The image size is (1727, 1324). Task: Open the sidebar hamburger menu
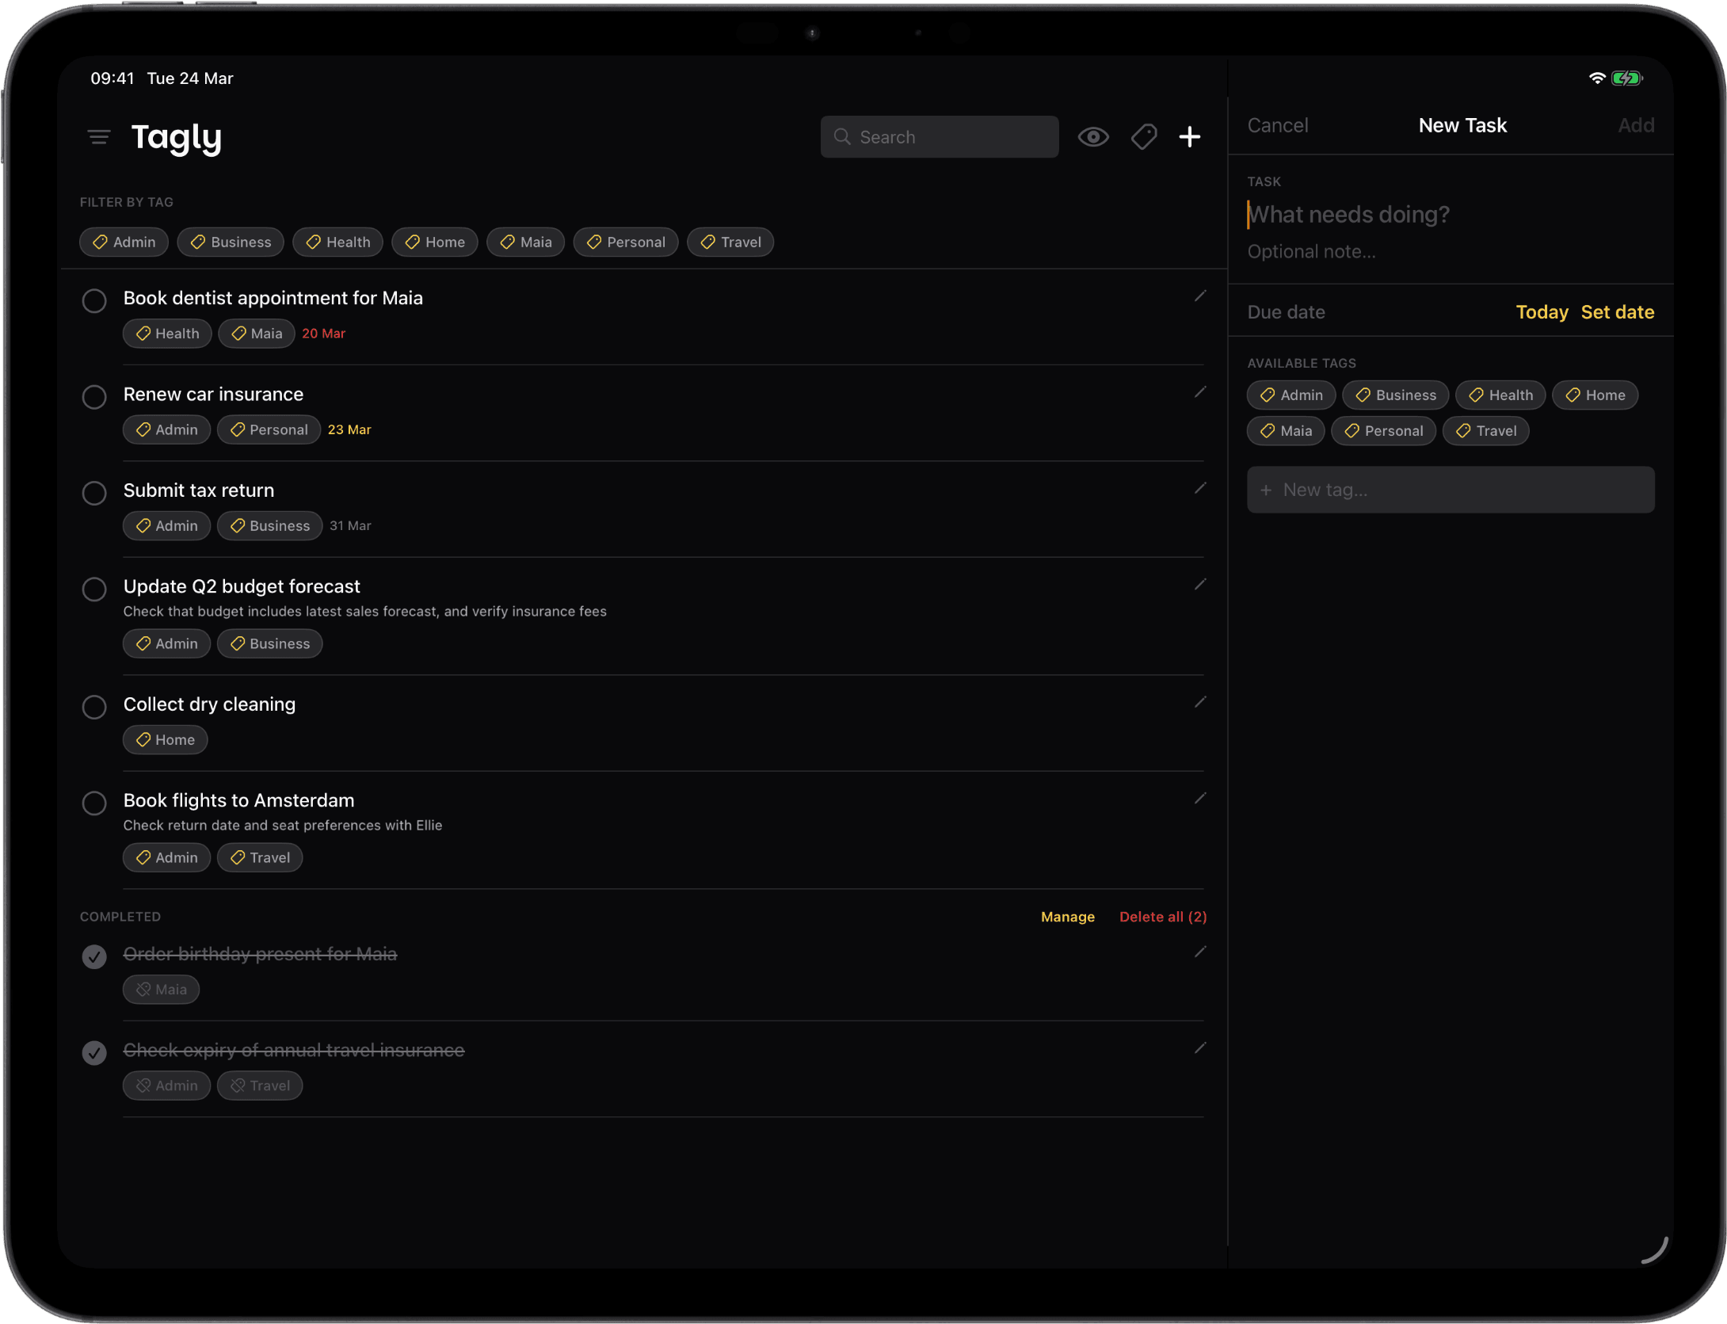coord(98,136)
